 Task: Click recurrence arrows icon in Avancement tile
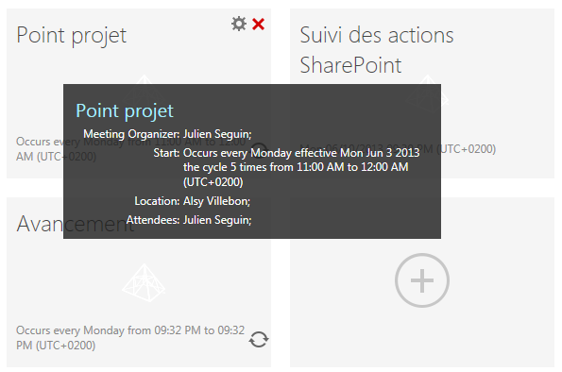tap(259, 339)
